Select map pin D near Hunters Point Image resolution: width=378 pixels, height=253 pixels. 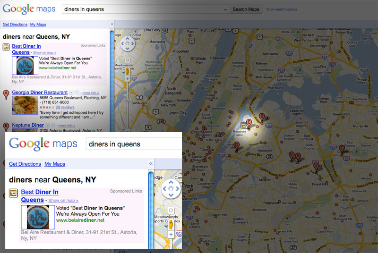tap(237, 146)
